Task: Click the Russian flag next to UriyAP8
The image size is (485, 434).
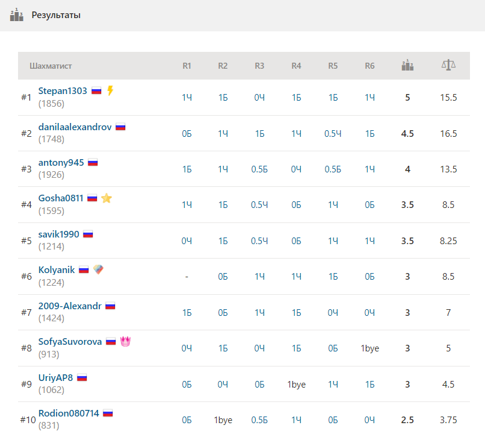Action: (x=82, y=377)
